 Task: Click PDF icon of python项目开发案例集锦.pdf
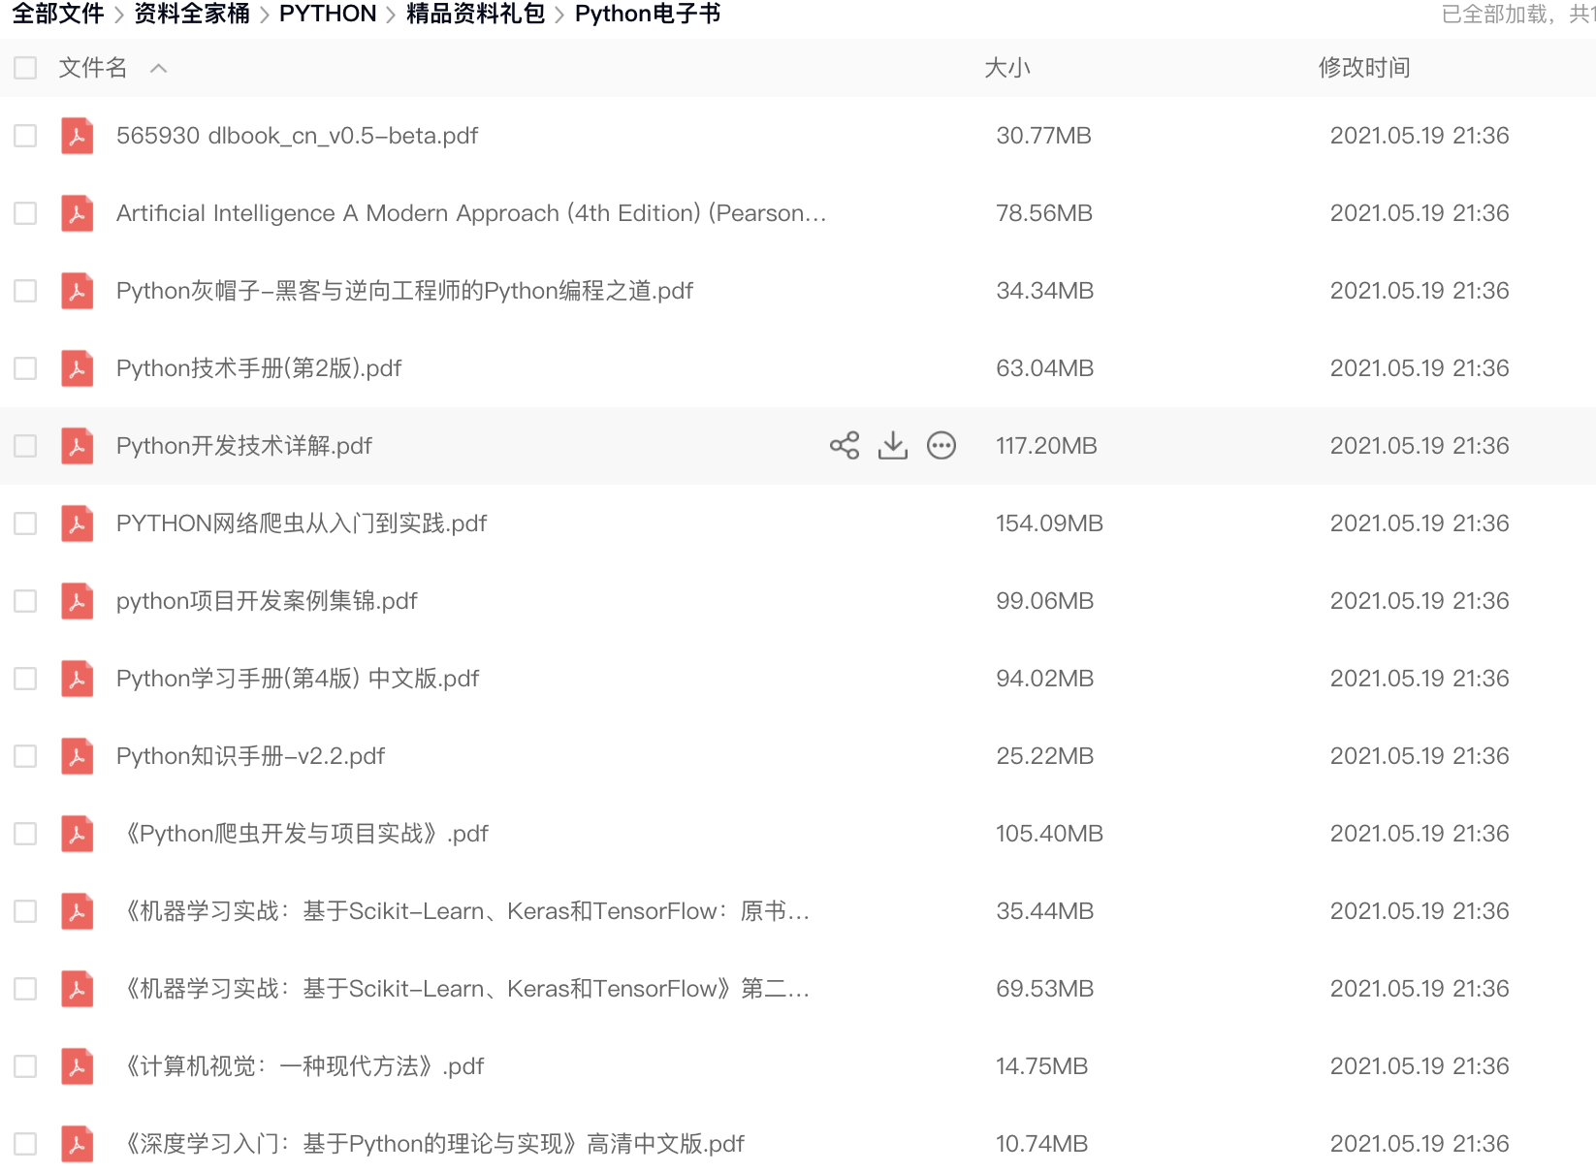coord(78,601)
